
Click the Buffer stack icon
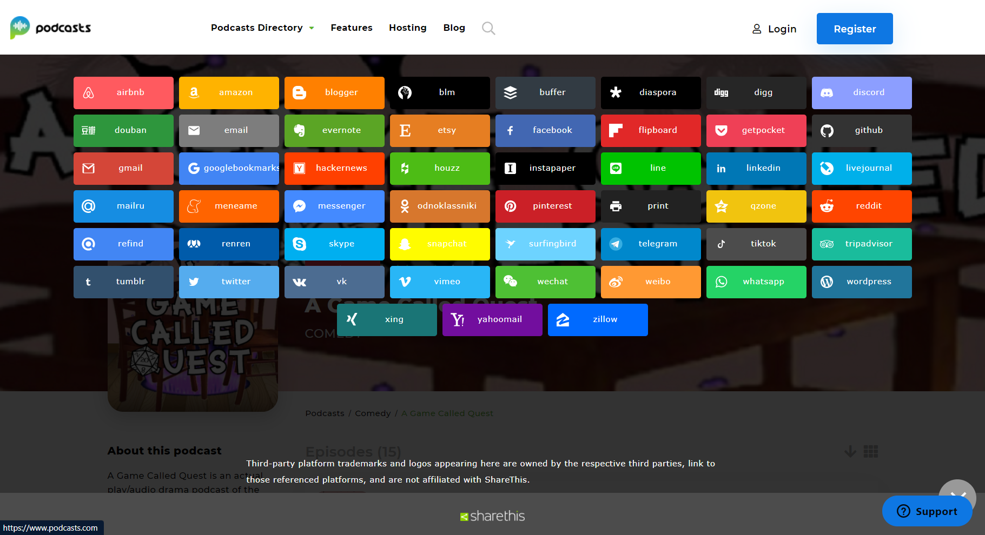coord(511,93)
